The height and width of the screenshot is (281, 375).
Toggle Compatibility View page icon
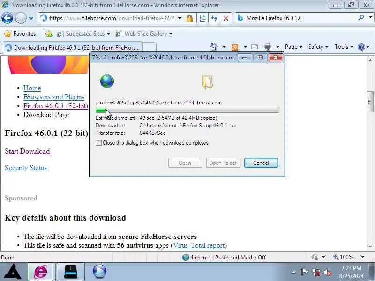click(x=202, y=18)
